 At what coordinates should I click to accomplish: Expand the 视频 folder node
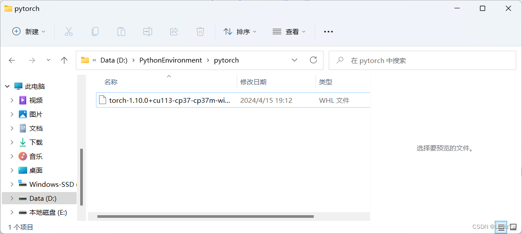tap(12, 101)
